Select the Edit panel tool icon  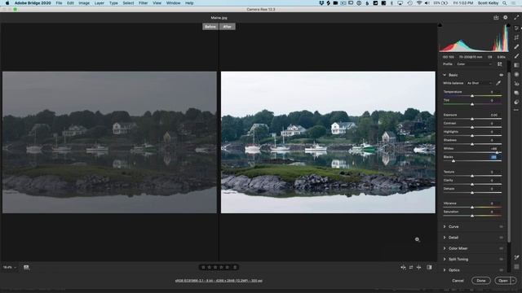click(x=516, y=28)
